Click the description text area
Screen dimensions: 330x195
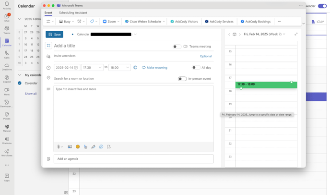tap(134, 114)
